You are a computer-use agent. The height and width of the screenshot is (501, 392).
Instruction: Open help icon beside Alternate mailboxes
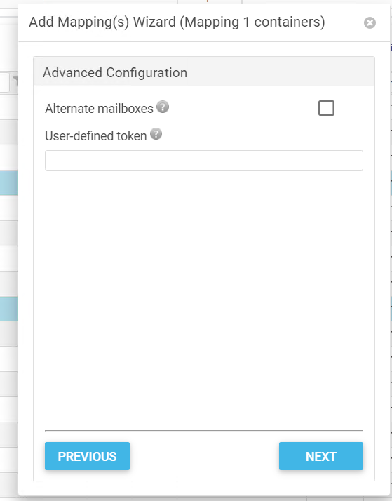(x=163, y=107)
